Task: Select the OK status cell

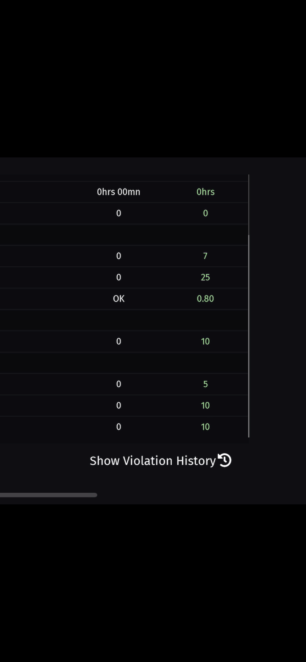Action: coord(118,299)
